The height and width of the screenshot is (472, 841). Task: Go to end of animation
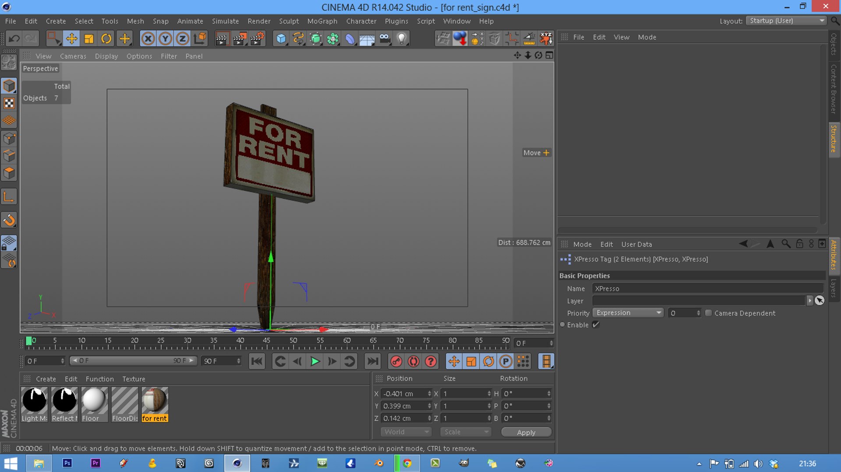pos(372,361)
